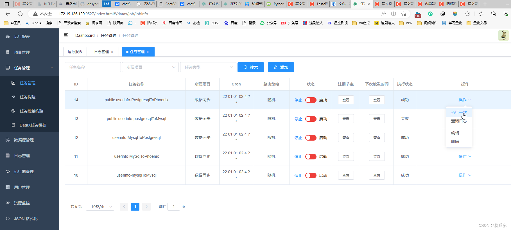Click 下次触发时间 查看 button for job 10
511x230 pixels.
click(x=377, y=175)
